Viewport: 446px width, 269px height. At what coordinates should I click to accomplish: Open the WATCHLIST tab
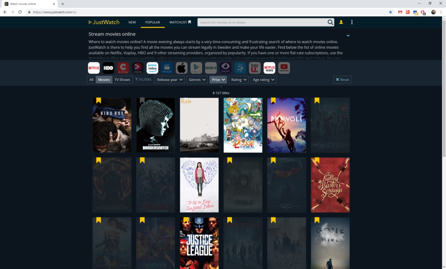[x=180, y=22]
